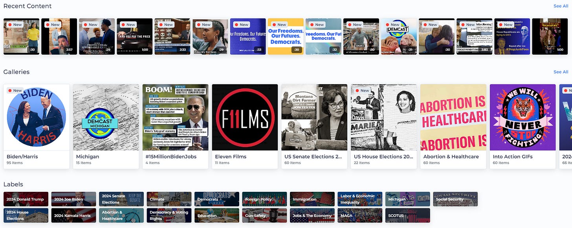This screenshot has height=228, width=572.
Task: Play the :29 video of woman with hoop earring
Action: coord(210,37)
